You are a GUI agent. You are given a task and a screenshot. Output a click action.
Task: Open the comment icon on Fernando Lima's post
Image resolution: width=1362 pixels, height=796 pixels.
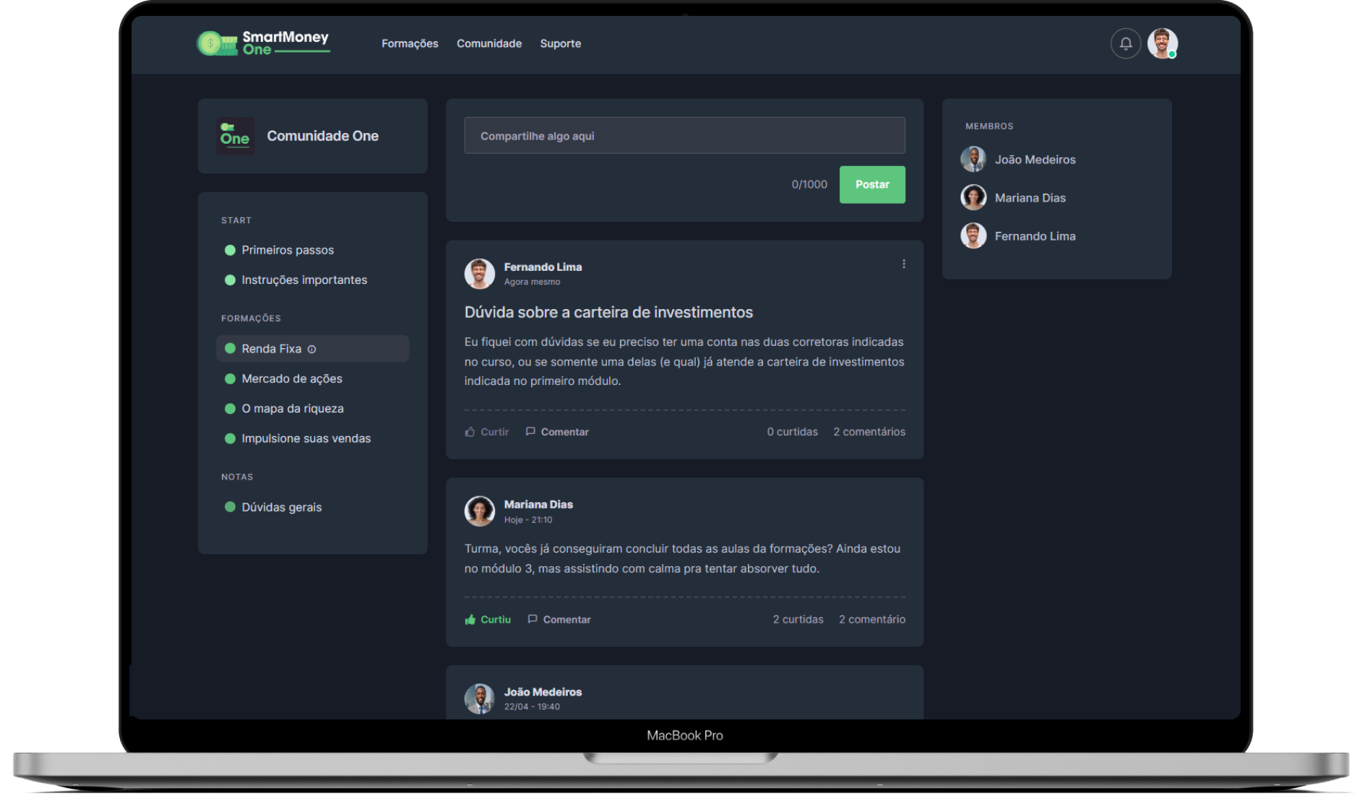(x=531, y=431)
